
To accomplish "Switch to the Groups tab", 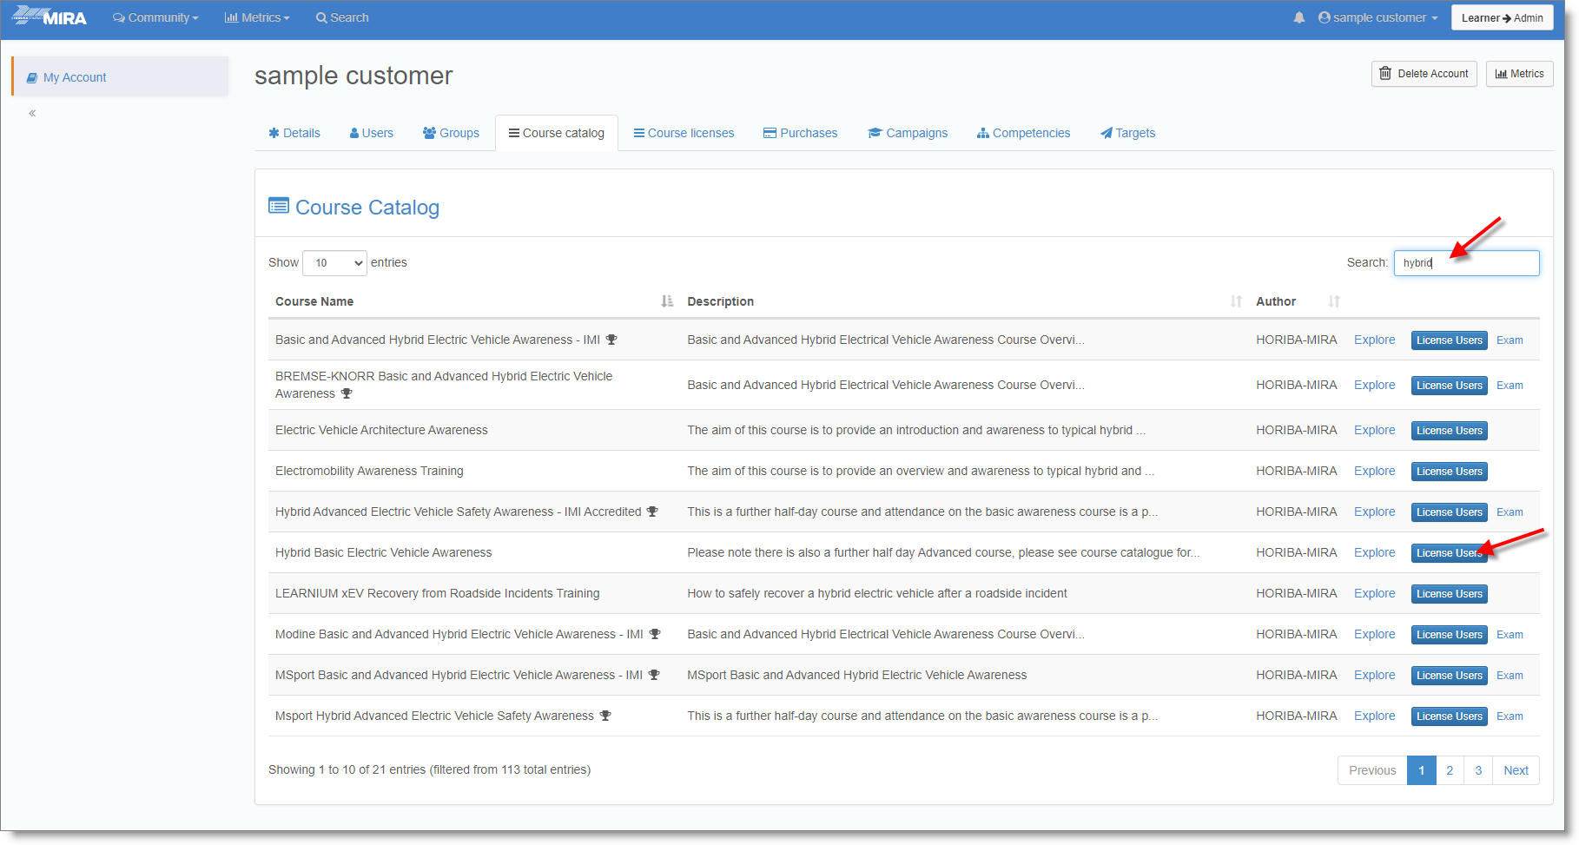I will 451,133.
